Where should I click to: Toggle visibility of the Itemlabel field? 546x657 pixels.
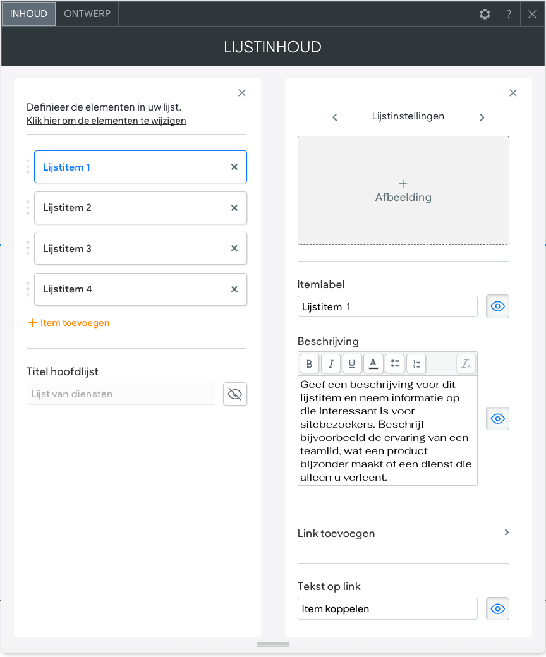click(x=498, y=306)
